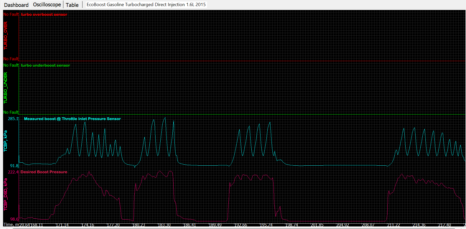Viewport: 466px width, 229px height.
Task: Select the turbo underboost sensor label
Action: click(45, 65)
